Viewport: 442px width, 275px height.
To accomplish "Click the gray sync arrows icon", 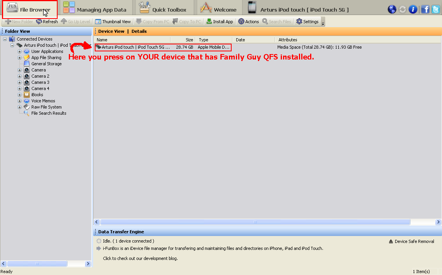I will (x=402, y=9).
